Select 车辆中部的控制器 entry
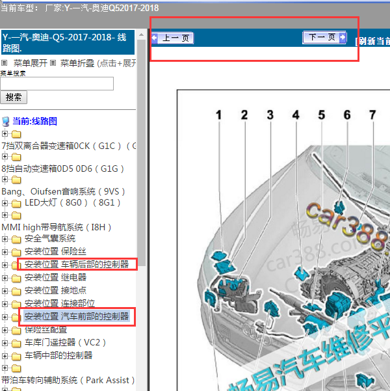The height and width of the screenshot is (391, 390). (x=58, y=356)
